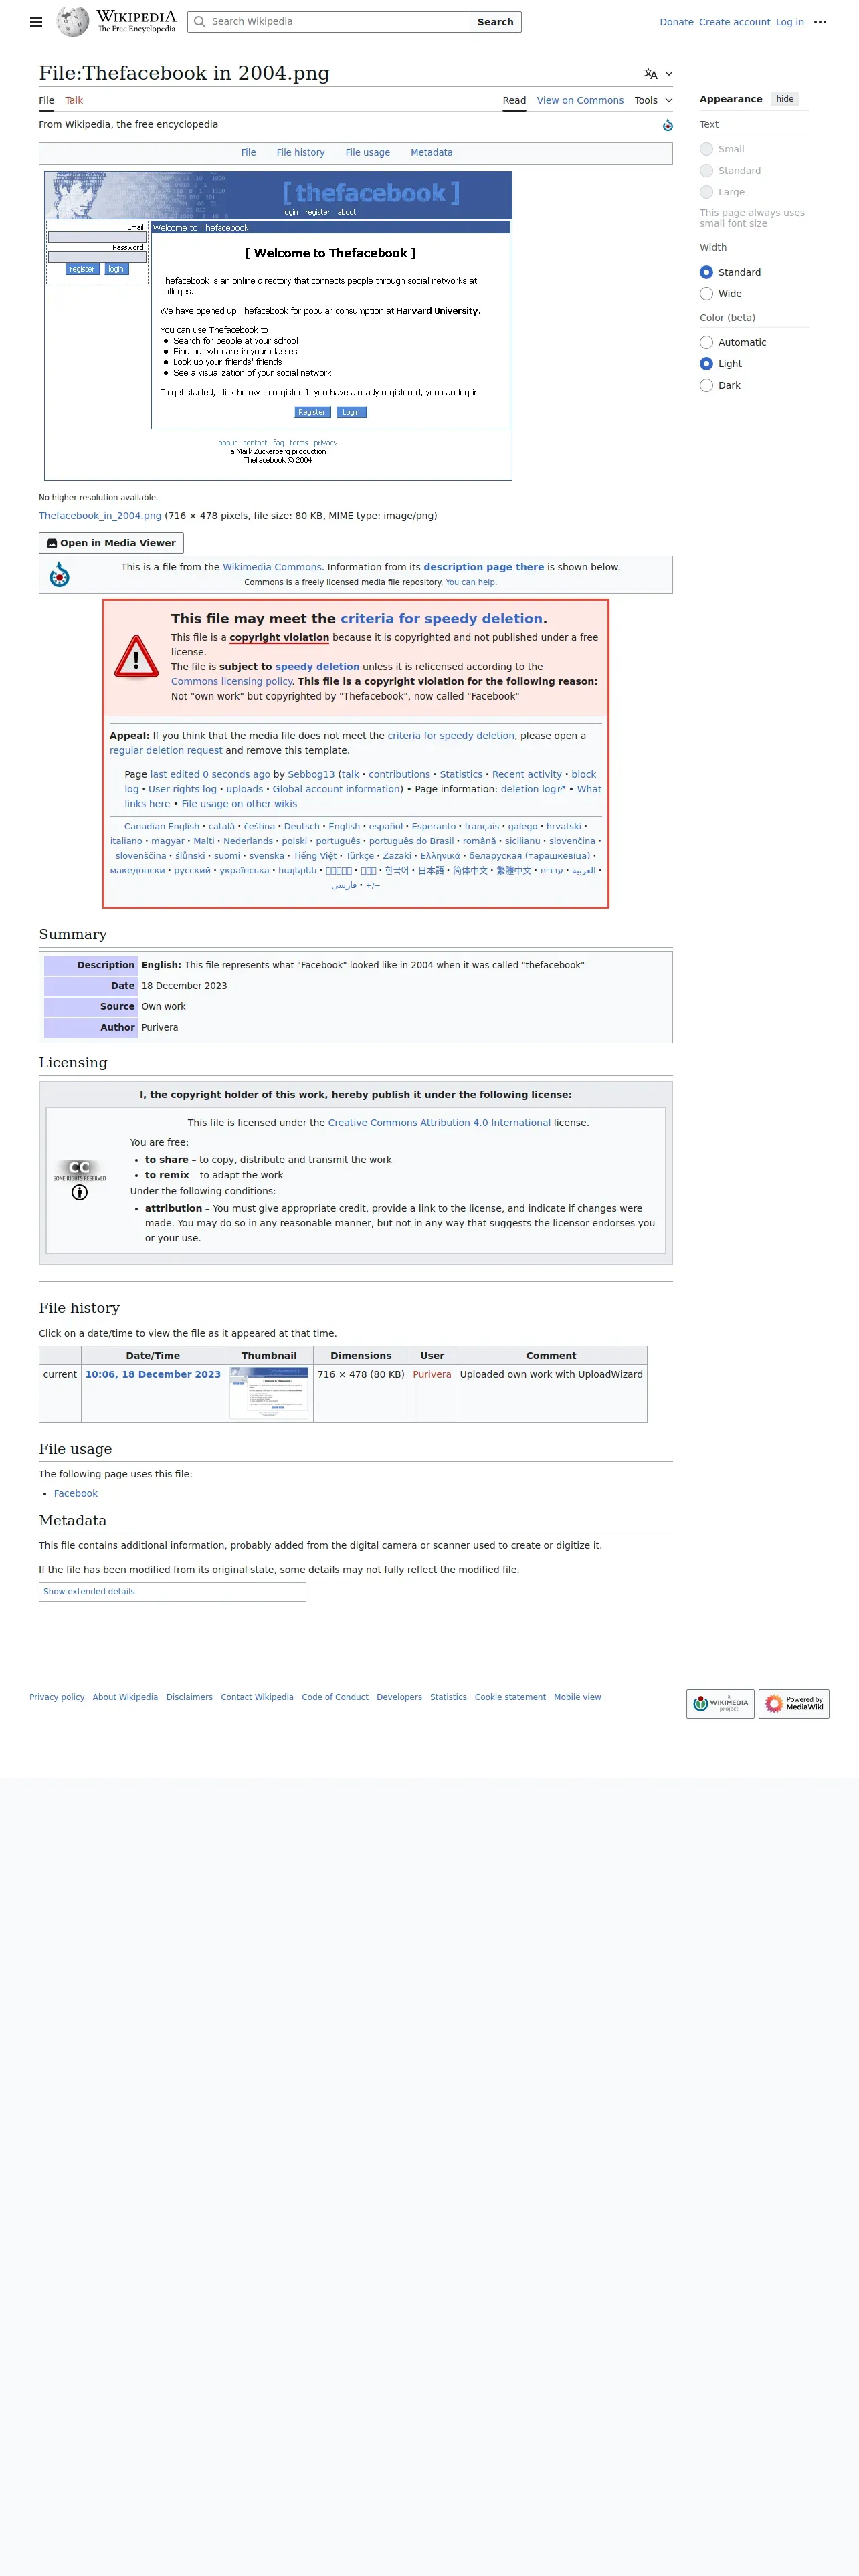Screen dimensions: 859x2576
Task: Select Standard width option
Action: tap(706, 272)
